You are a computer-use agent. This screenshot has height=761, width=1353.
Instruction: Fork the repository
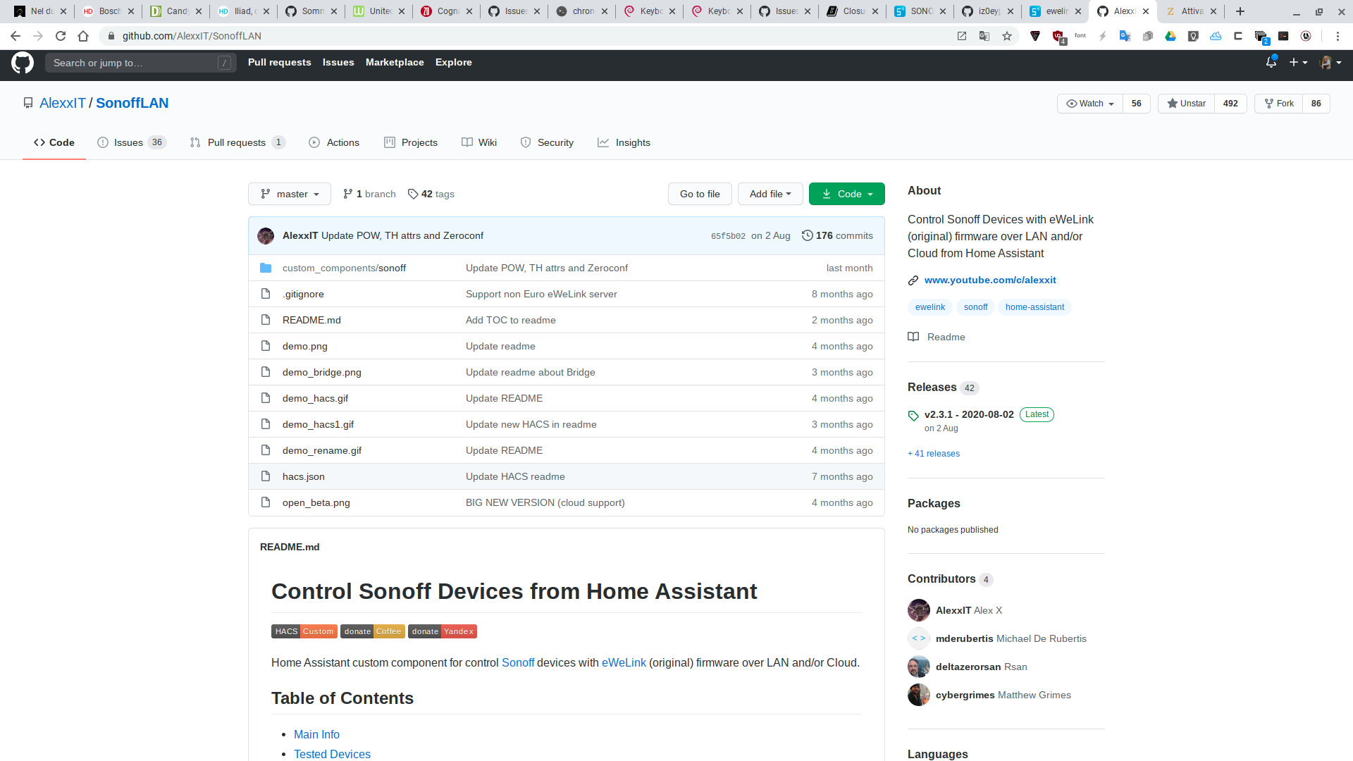coord(1279,104)
